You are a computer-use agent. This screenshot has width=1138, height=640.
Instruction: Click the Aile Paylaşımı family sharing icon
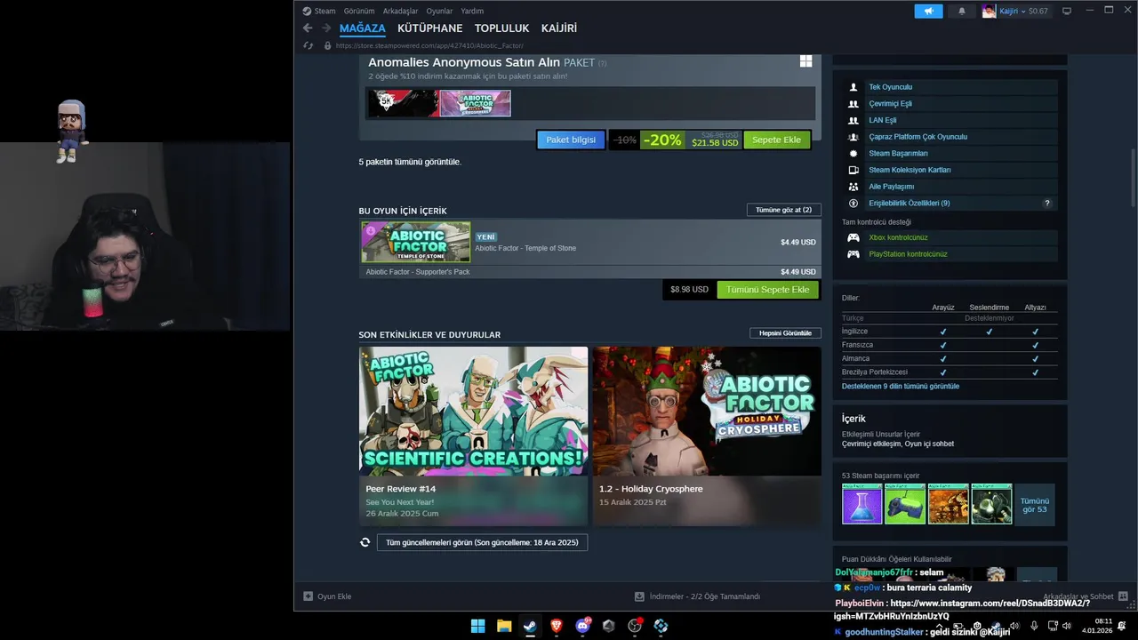(853, 187)
